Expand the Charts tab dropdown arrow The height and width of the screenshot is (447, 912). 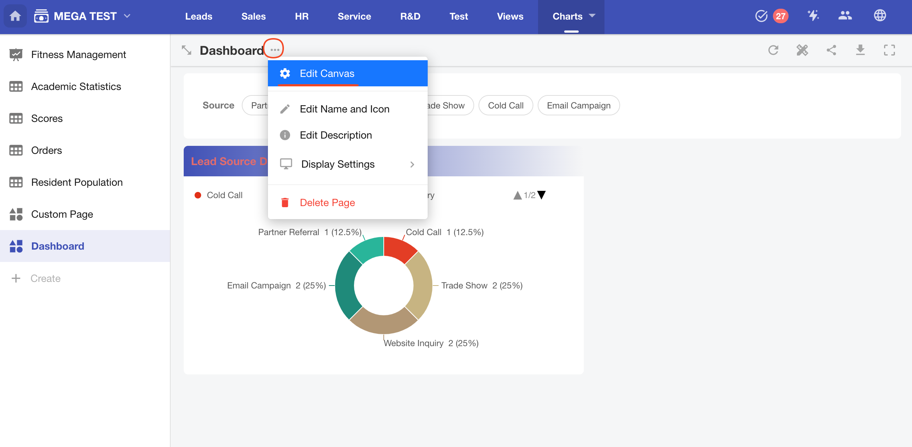point(593,16)
